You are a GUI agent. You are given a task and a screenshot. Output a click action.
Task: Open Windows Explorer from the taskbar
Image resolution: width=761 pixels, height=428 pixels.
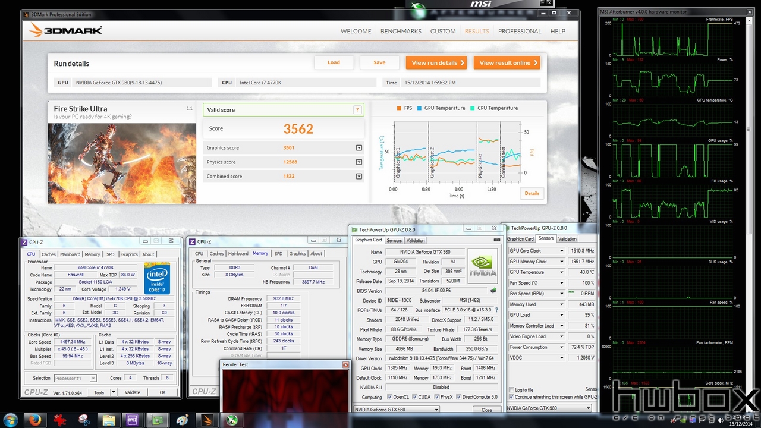[109, 420]
